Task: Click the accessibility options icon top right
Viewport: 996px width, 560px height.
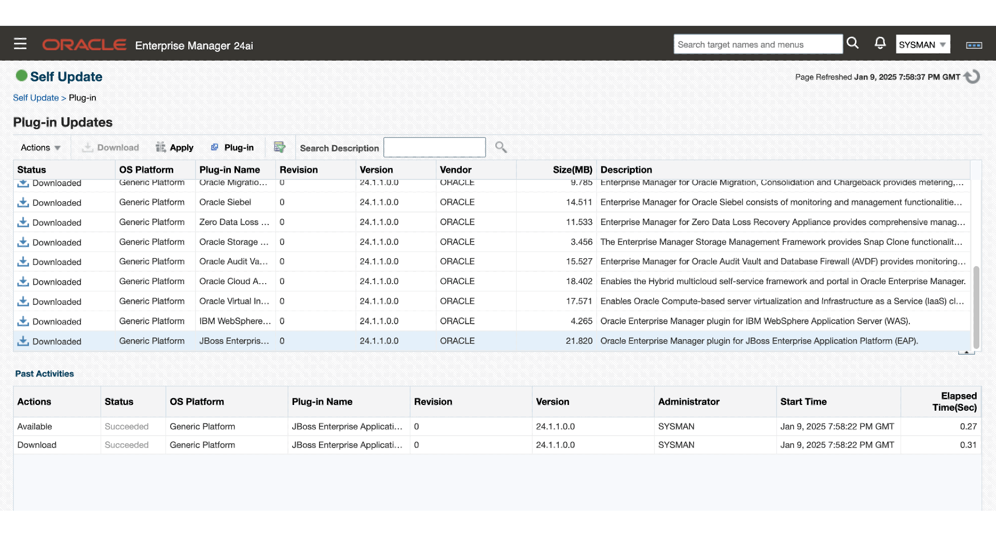Action: pyautogui.click(x=974, y=45)
